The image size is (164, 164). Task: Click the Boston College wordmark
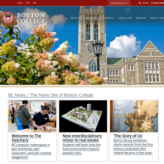pyautogui.click(x=31, y=18)
